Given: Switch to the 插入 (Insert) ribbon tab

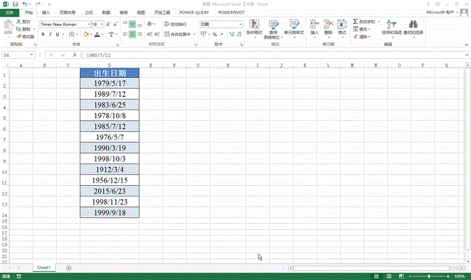Looking at the screenshot, I should [45, 12].
